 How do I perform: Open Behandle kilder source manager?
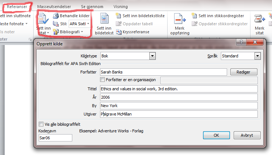pos(71,16)
